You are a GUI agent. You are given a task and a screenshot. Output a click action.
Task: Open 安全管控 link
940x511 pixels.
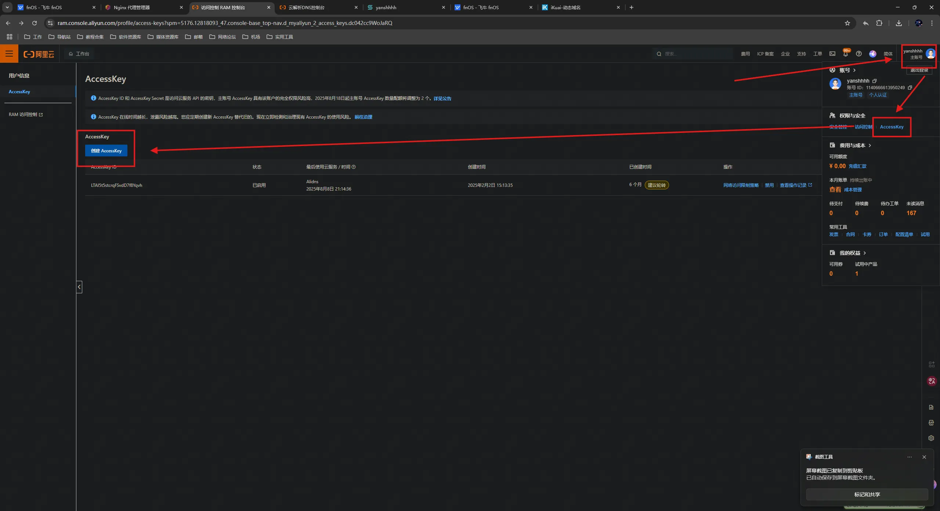pyautogui.click(x=838, y=127)
